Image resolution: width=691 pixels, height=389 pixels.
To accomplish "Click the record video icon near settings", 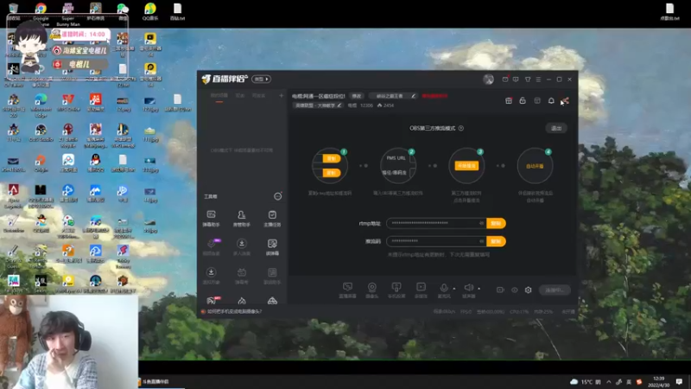I will point(500,290).
